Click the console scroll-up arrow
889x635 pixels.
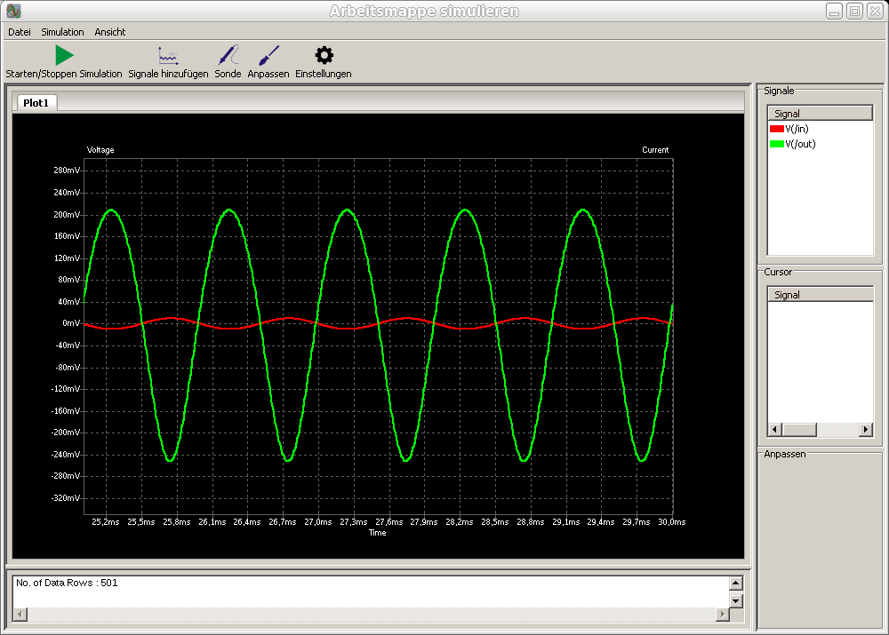coord(736,583)
